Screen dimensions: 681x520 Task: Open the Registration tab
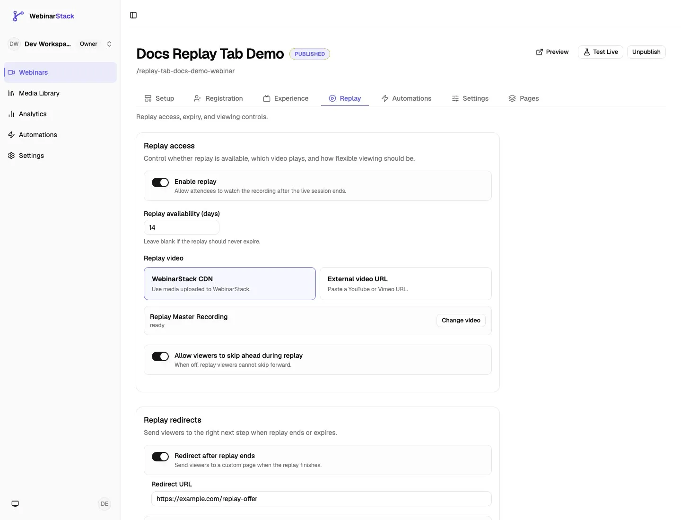[x=218, y=98]
